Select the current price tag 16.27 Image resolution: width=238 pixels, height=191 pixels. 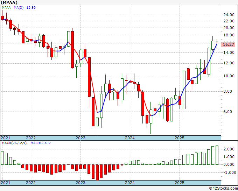click(229, 44)
